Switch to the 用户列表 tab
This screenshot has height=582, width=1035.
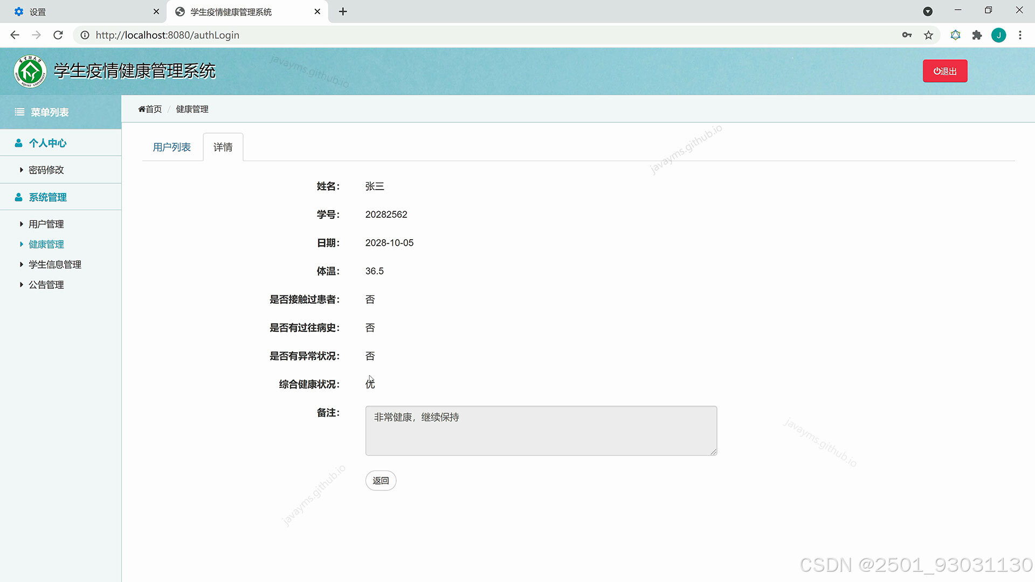tap(171, 147)
